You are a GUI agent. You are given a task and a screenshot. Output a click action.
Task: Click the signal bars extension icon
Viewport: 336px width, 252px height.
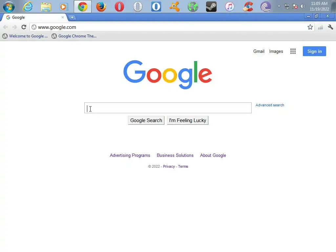coord(320,27)
